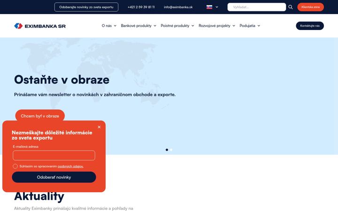Expand chevron next to Bankové produkty
338x211 pixels.
click(x=155, y=26)
